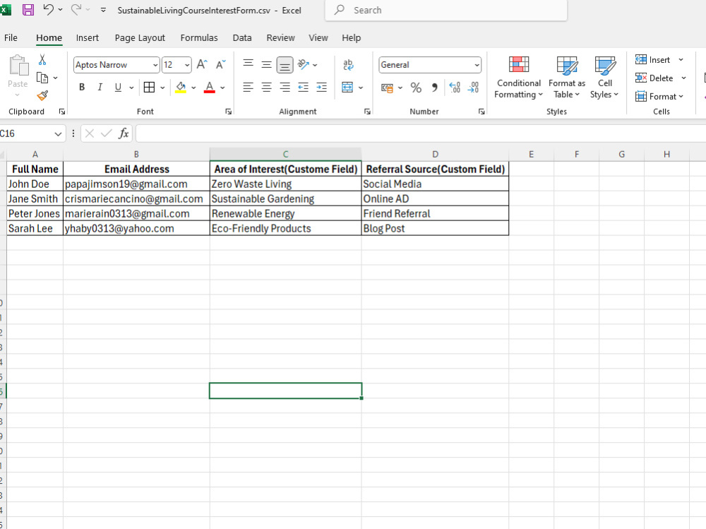Toggle Bold formatting
Image resolution: width=706 pixels, height=529 pixels.
click(x=82, y=87)
